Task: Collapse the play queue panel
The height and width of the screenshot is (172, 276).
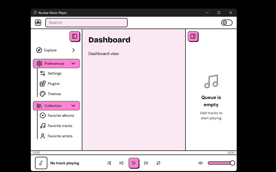Action: [x=193, y=37]
